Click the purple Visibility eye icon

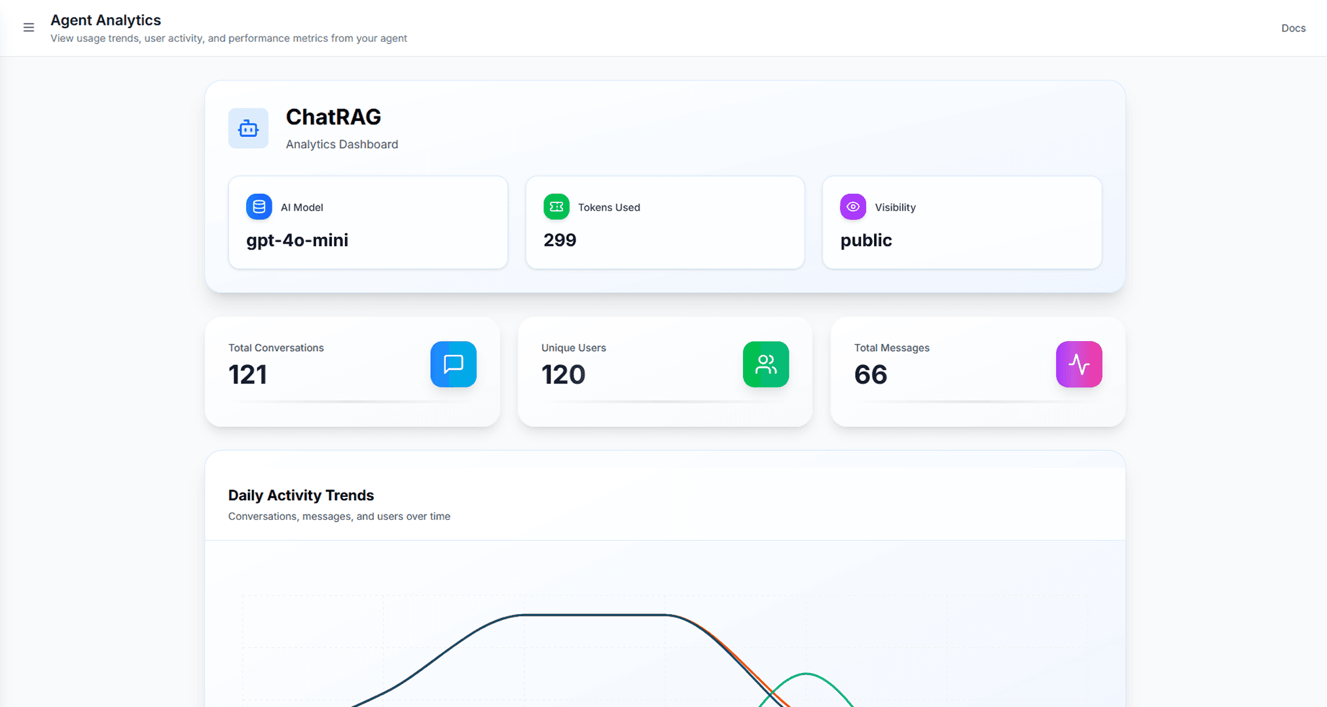click(x=852, y=207)
